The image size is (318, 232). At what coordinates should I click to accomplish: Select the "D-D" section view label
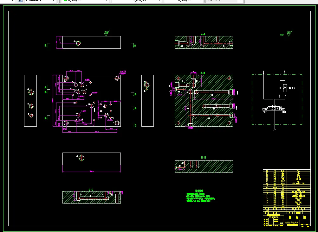pyautogui.click(x=203, y=73)
